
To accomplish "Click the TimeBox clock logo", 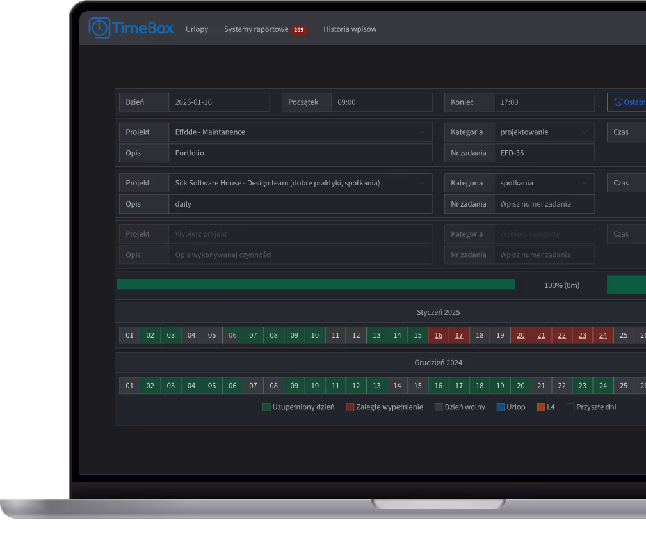I will [99, 28].
